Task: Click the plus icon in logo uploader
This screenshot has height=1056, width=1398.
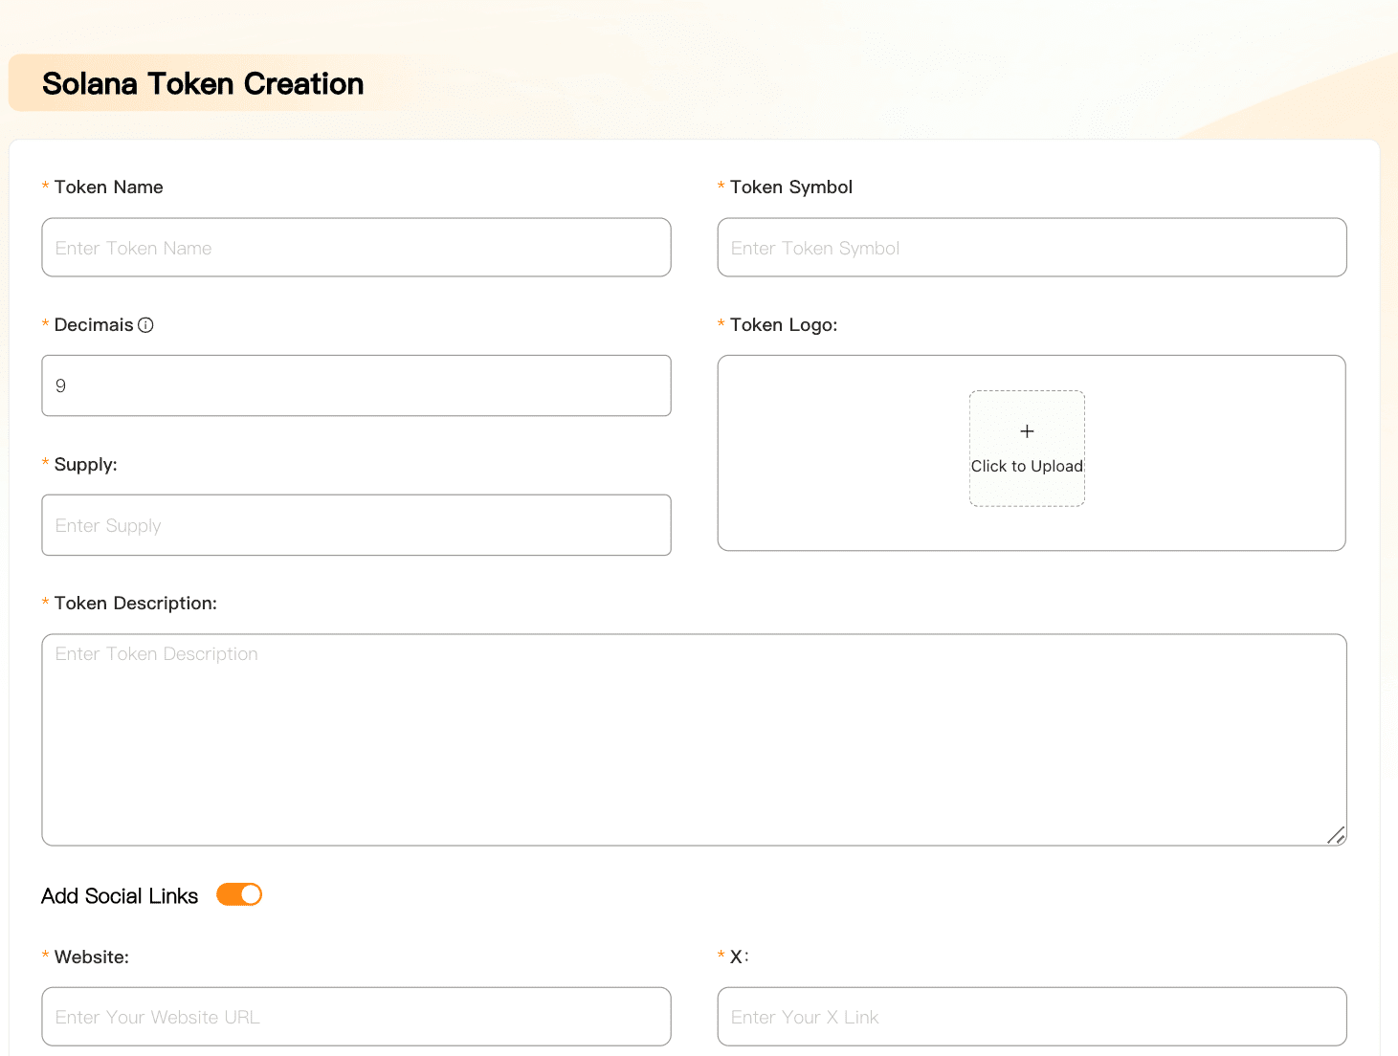Action: coord(1027,431)
